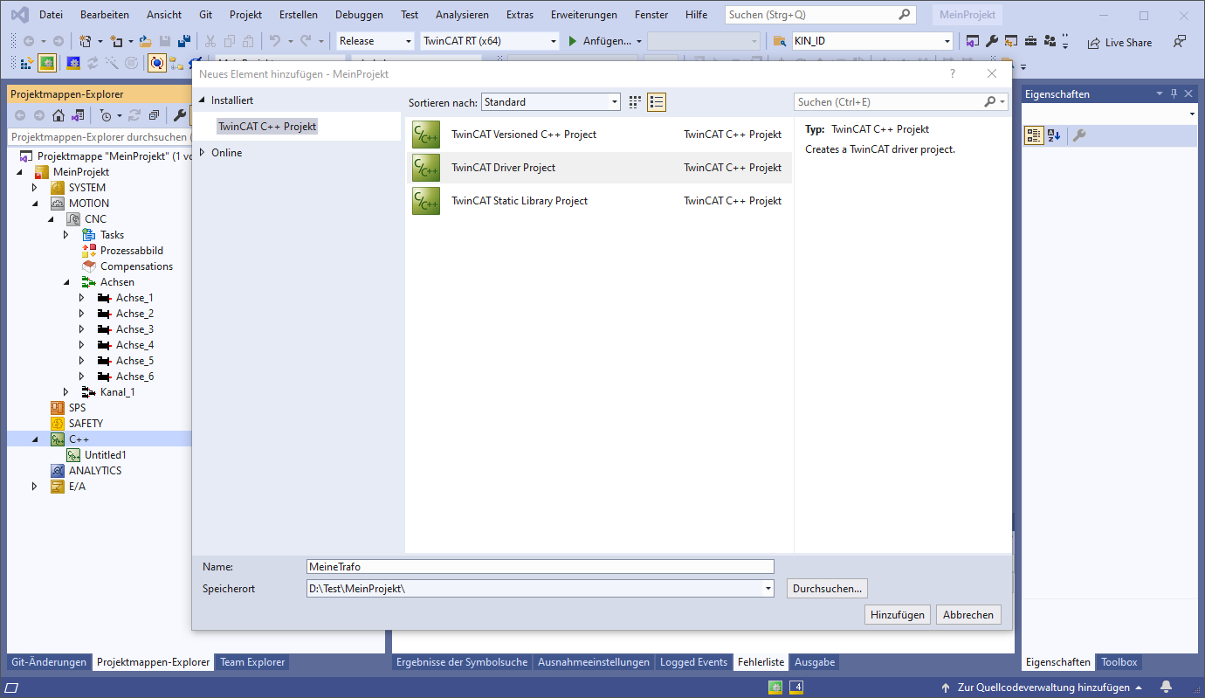The height and width of the screenshot is (698, 1205).
Task: Open the Erweiterungen menu
Action: click(584, 15)
